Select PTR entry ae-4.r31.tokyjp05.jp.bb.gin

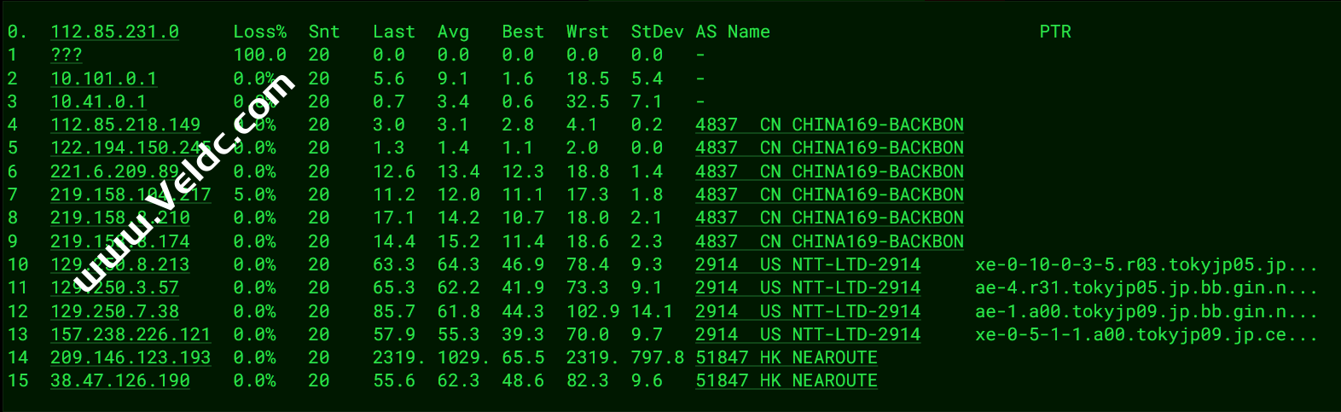coord(1146,288)
